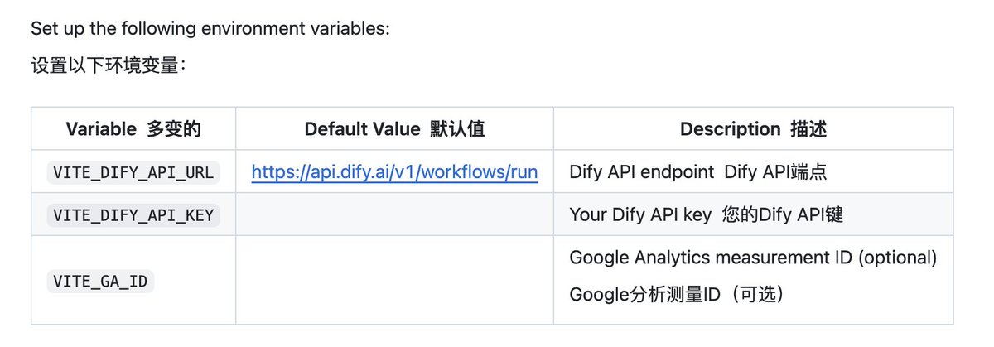Viewport: 994px width, 347px height.
Task: Click the "Dify API端点" Chinese description
Action: coord(775,172)
